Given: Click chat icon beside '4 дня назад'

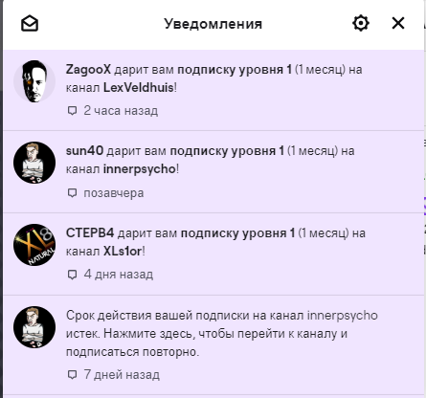Looking at the screenshot, I should (73, 275).
